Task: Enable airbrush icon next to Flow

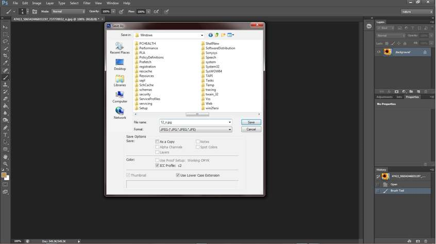Action: tap(156, 12)
